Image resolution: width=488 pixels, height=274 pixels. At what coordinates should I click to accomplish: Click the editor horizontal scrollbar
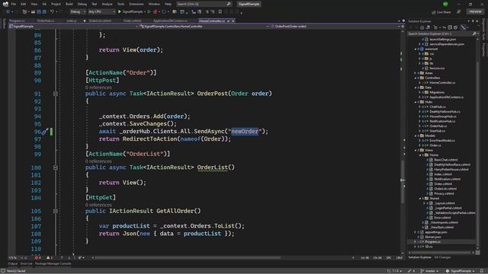tap(188, 257)
